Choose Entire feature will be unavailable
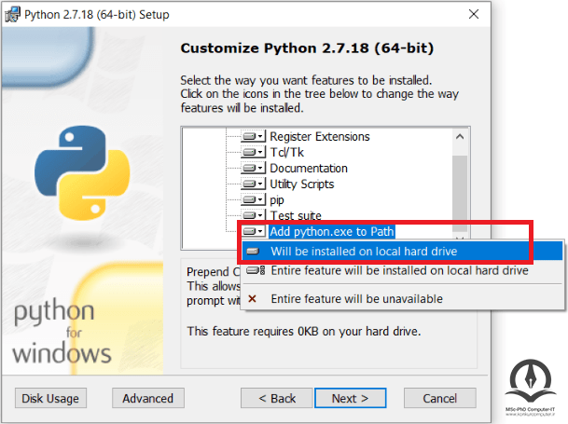568x424 pixels. [402, 299]
